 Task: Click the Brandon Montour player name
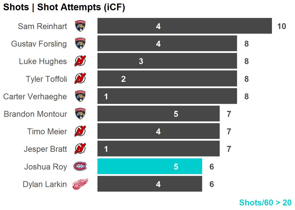click(x=35, y=114)
